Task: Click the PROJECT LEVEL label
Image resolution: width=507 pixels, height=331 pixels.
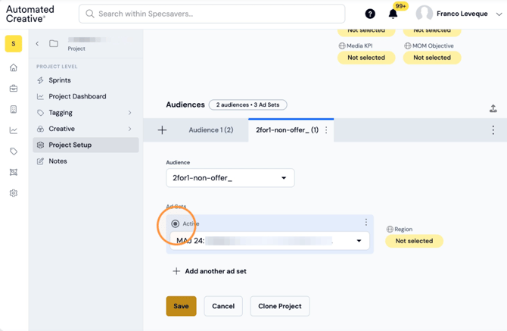Action: [x=57, y=67]
